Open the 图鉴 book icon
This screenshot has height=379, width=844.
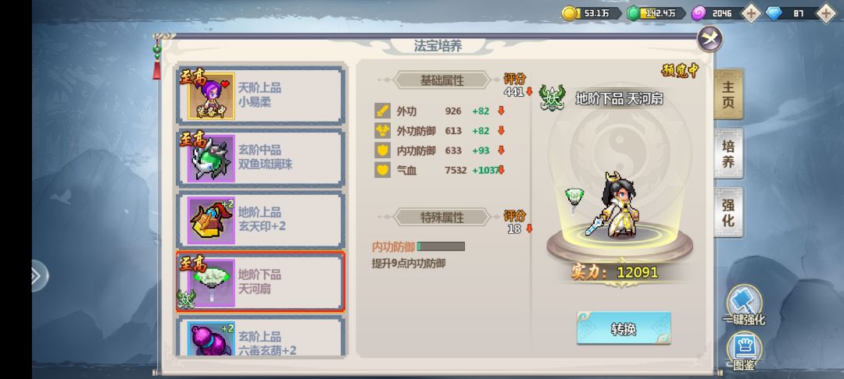(x=745, y=349)
